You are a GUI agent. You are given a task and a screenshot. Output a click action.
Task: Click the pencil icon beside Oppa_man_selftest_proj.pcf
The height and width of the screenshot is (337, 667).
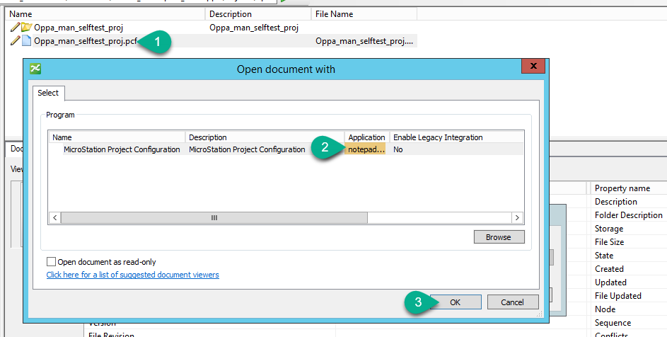pos(16,41)
